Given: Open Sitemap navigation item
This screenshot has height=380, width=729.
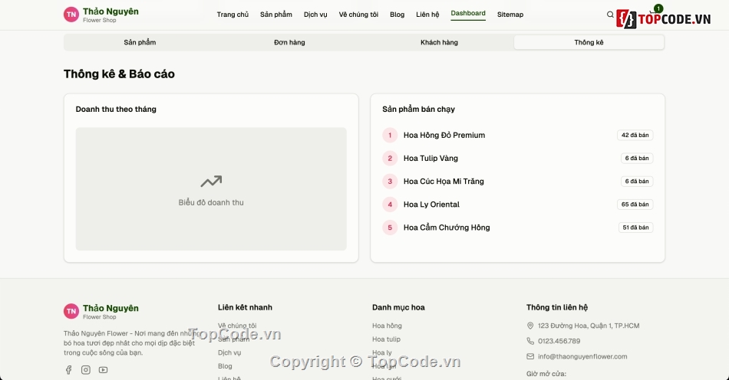Looking at the screenshot, I should pyautogui.click(x=510, y=15).
